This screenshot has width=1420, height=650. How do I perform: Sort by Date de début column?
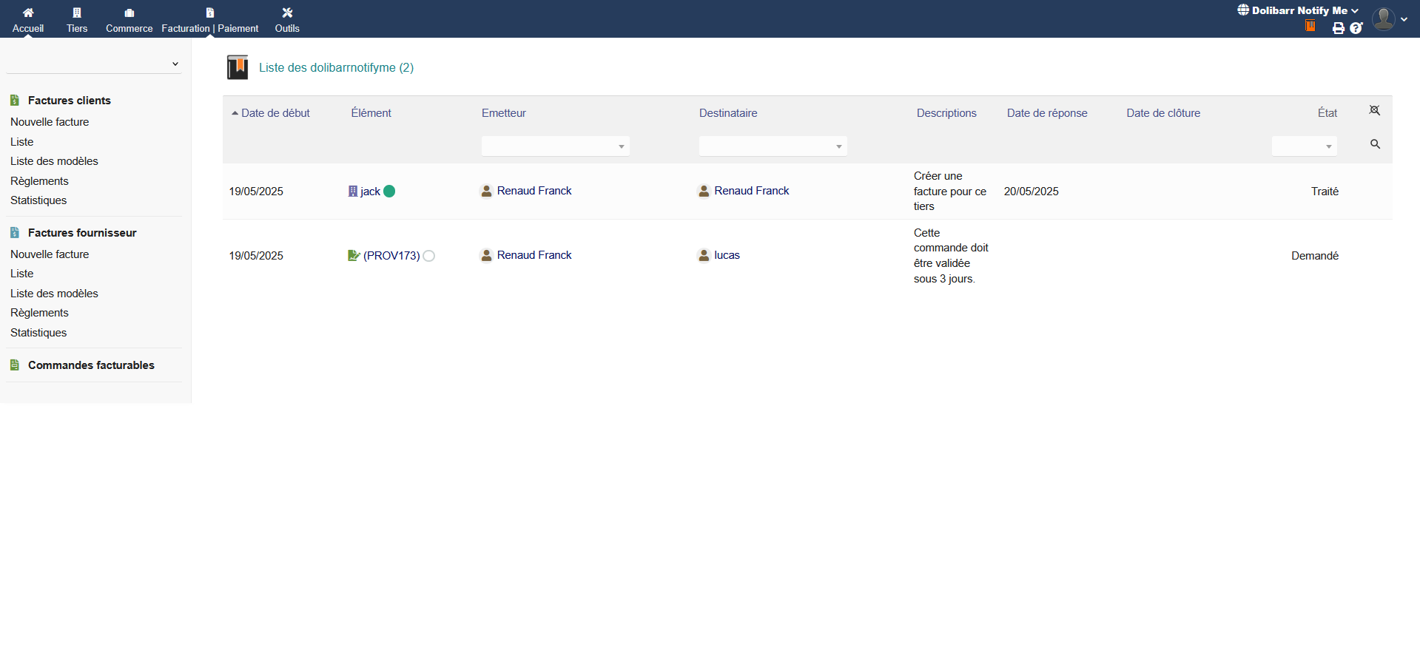275,113
